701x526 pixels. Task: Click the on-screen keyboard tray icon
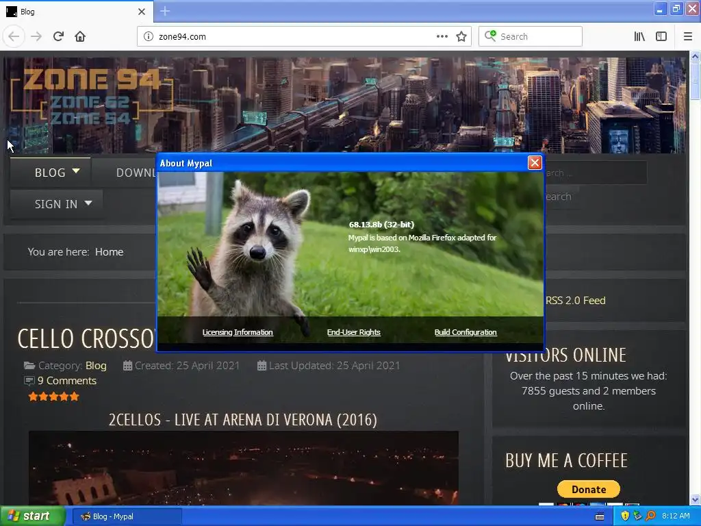600,516
